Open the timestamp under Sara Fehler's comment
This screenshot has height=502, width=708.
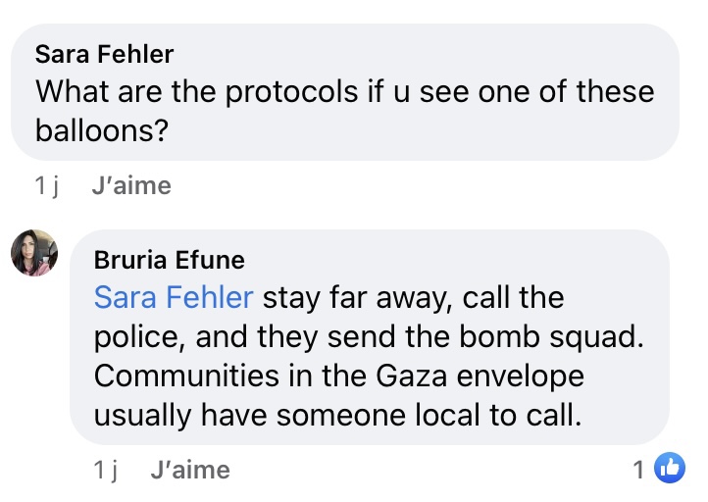pyautogui.click(x=46, y=185)
